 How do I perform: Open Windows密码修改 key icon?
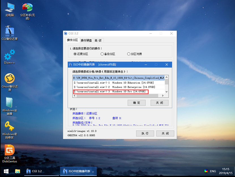pyautogui.click(x=10, y=127)
